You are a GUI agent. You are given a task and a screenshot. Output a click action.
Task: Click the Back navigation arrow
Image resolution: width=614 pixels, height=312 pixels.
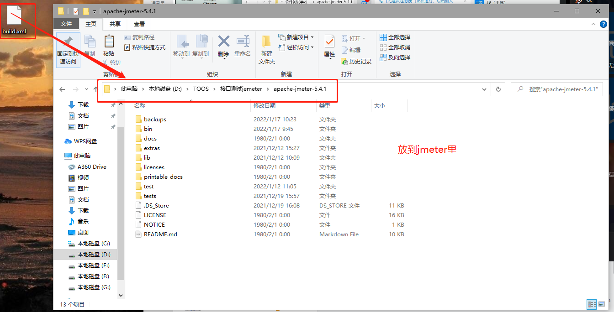(x=63, y=89)
